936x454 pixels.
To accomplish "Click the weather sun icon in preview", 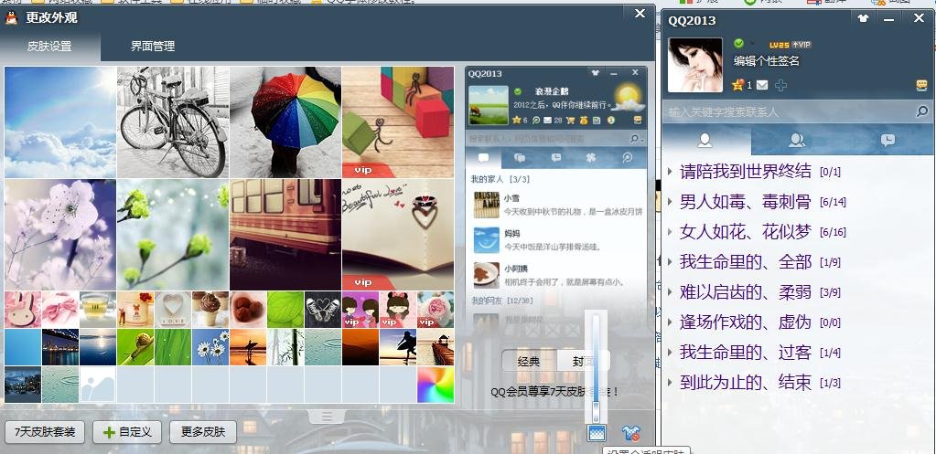I will click(x=627, y=99).
